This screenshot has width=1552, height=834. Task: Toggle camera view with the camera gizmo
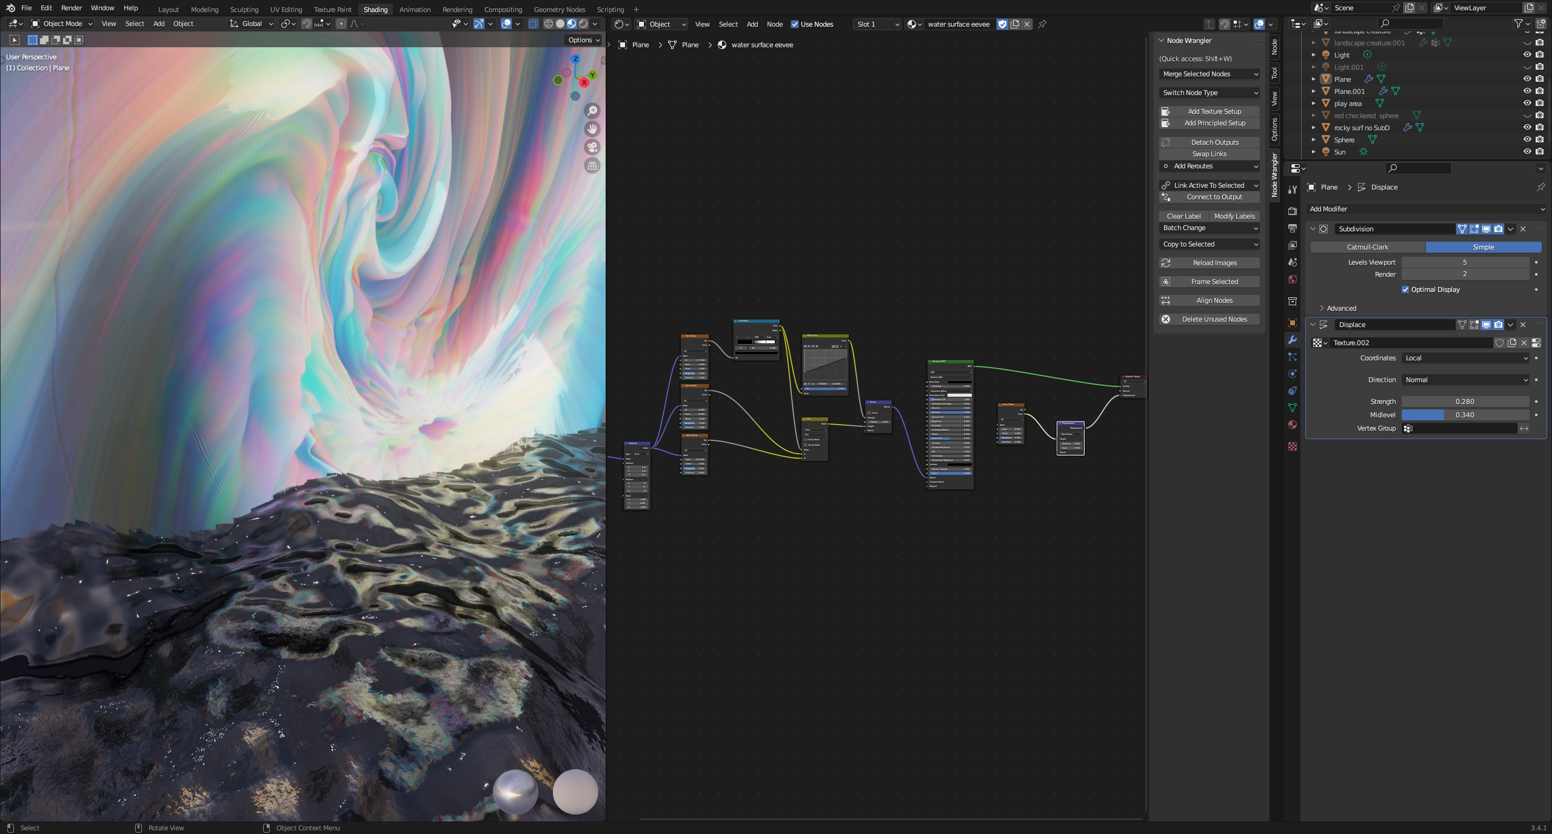(592, 147)
